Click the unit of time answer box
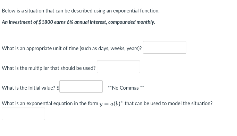237x136 pixels. 164,47
